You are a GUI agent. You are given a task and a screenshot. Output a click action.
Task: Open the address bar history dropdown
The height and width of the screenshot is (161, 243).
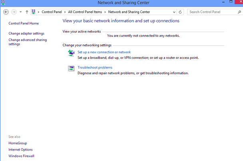174,12
